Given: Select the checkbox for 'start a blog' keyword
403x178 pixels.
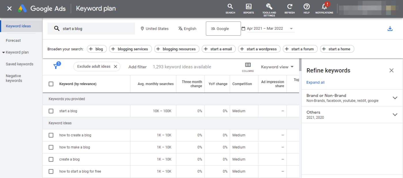Looking at the screenshot, I should tap(51, 111).
